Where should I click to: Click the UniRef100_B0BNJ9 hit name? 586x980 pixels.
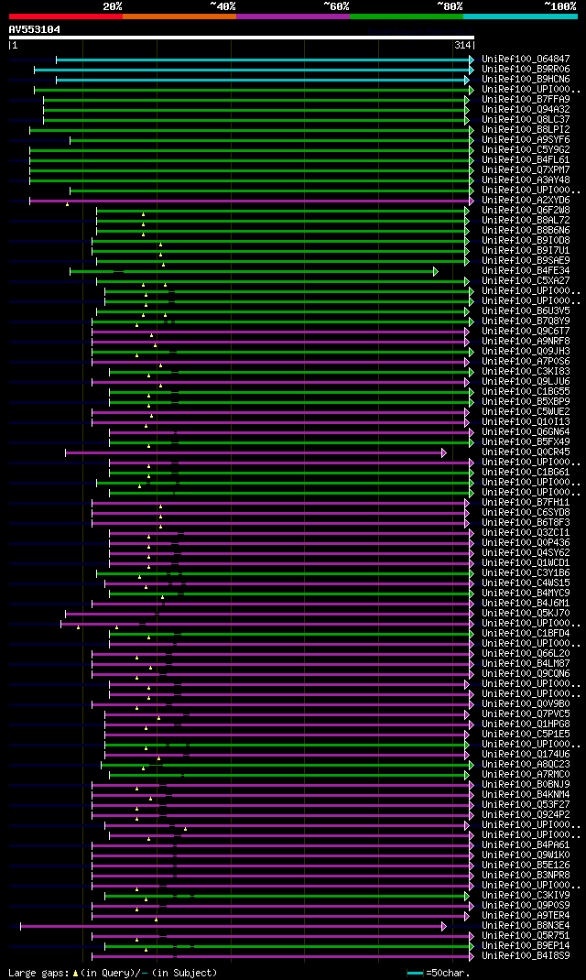click(x=526, y=784)
